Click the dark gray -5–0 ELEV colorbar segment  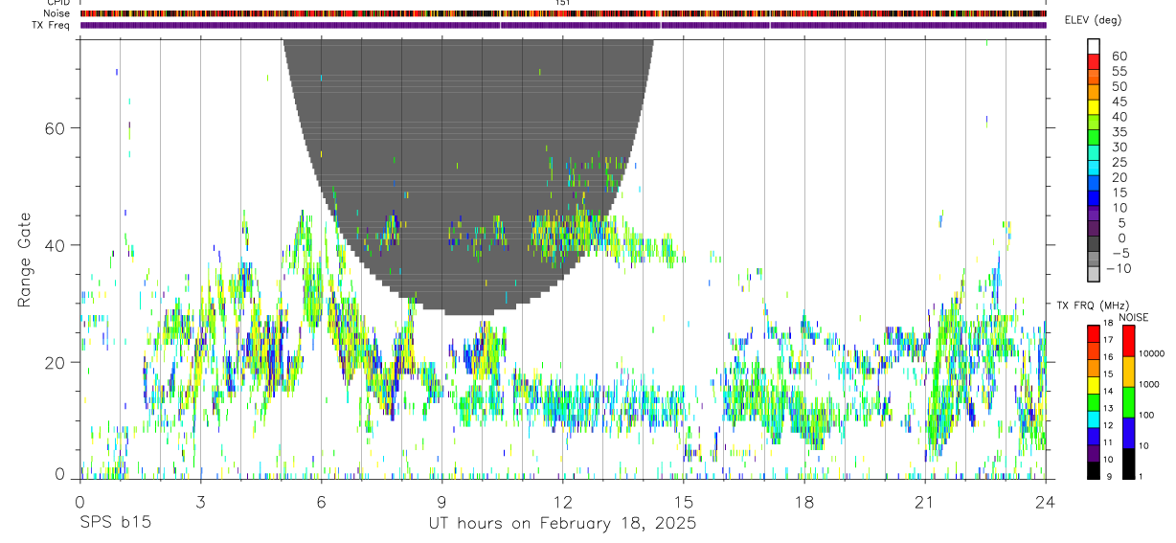click(1094, 243)
